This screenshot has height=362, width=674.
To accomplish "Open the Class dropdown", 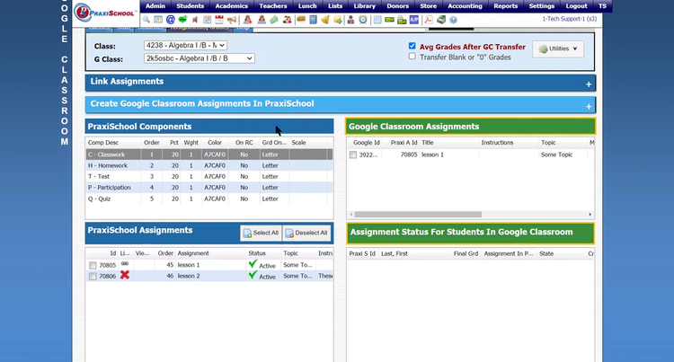I will tap(185, 45).
